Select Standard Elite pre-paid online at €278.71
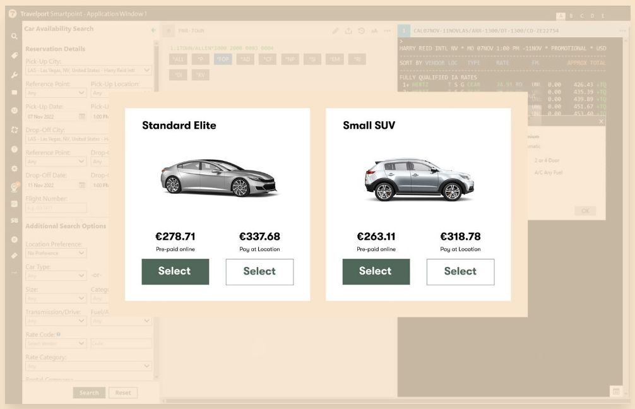Image resolution: width=635 pixels, height=409 pixels. (x=175, y=272)
